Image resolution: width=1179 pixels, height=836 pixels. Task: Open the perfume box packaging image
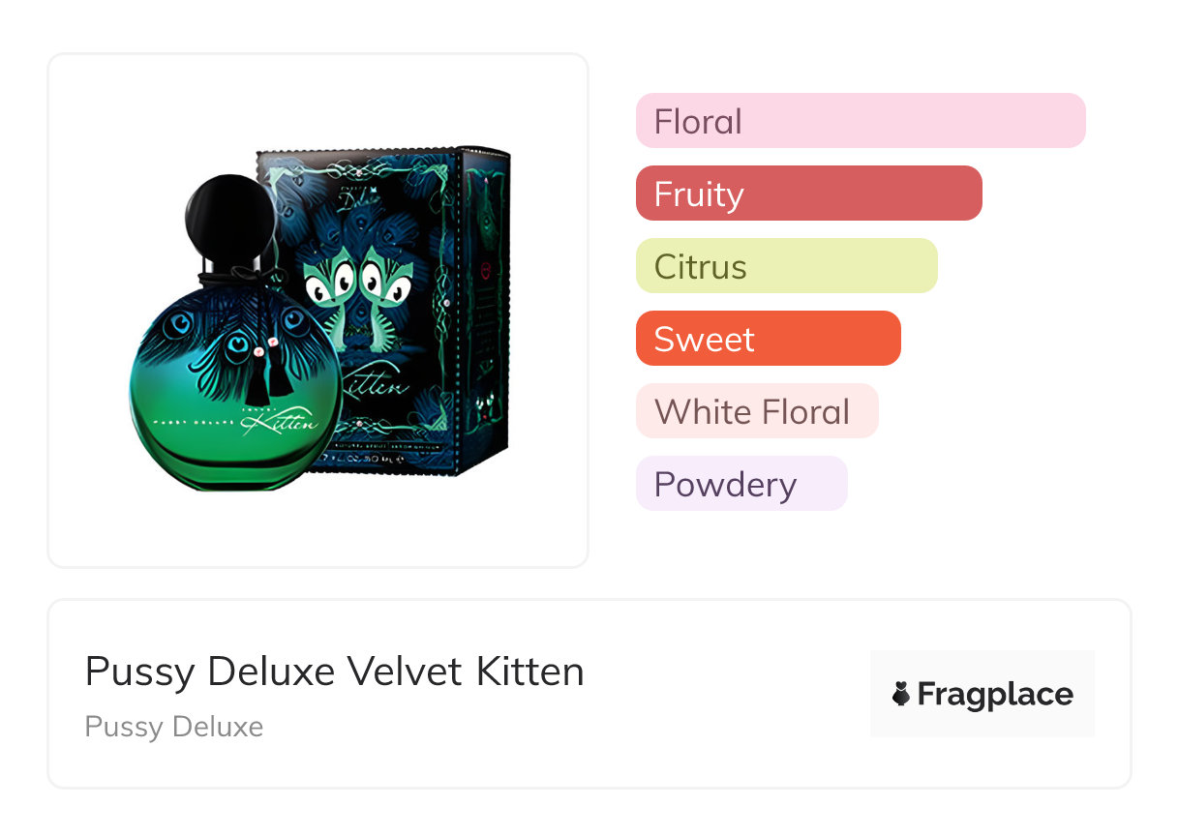click(426, 242)
